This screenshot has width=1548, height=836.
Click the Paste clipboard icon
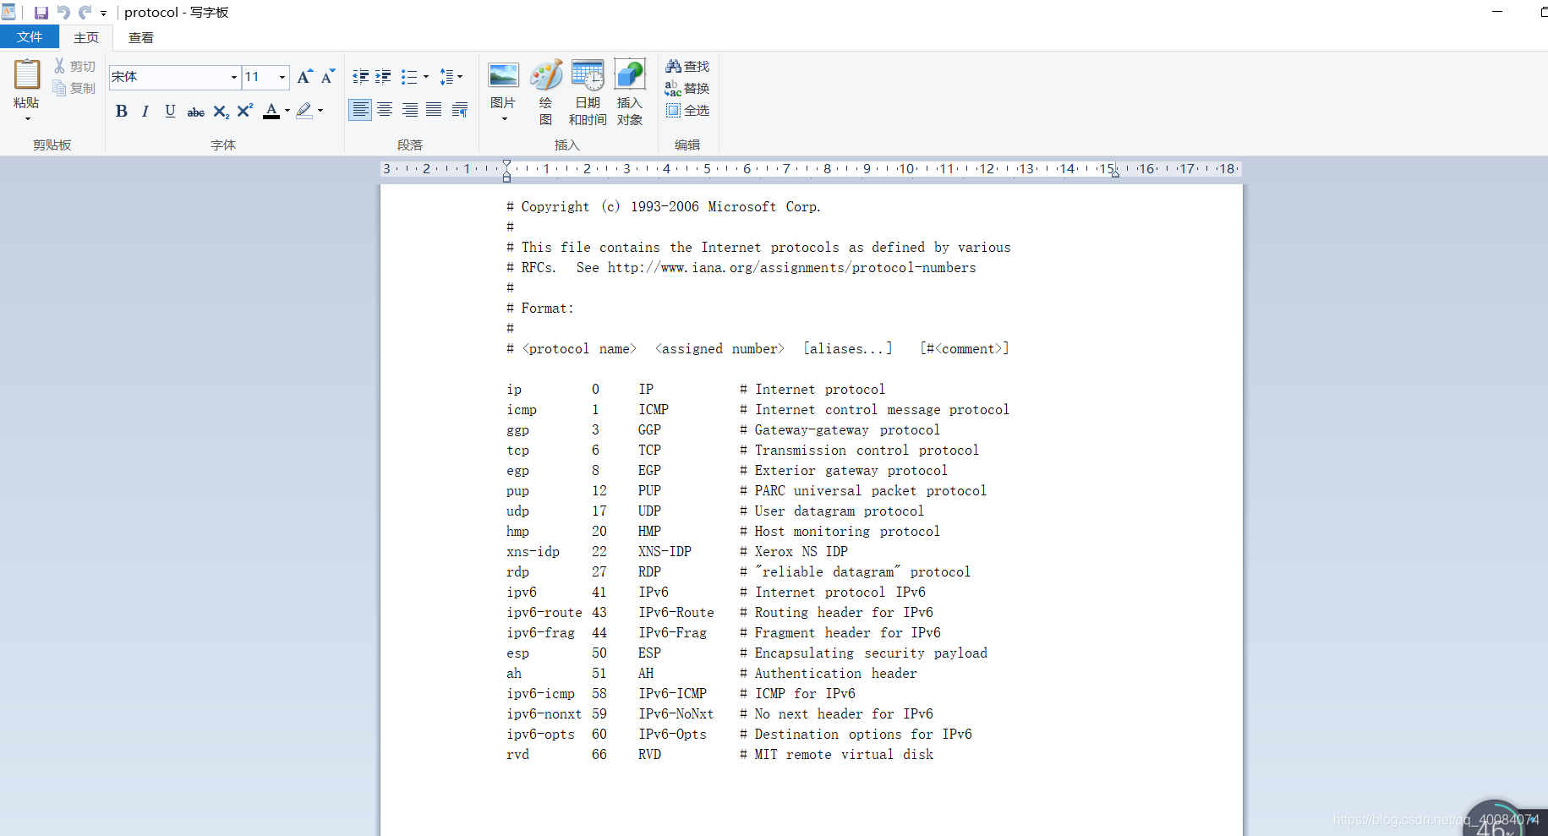(x=26, y=74)
